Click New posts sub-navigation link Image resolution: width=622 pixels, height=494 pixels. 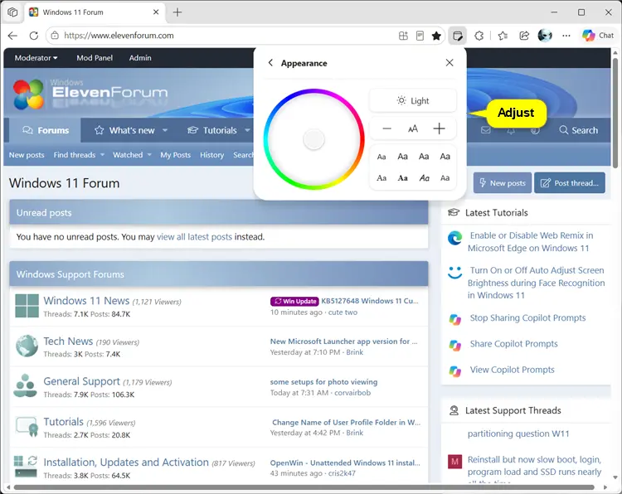click(27, 155)
